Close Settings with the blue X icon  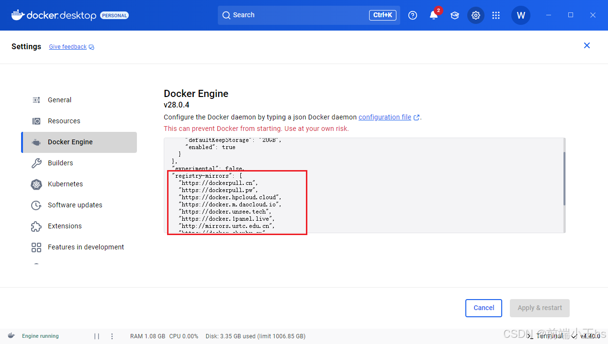587,45
